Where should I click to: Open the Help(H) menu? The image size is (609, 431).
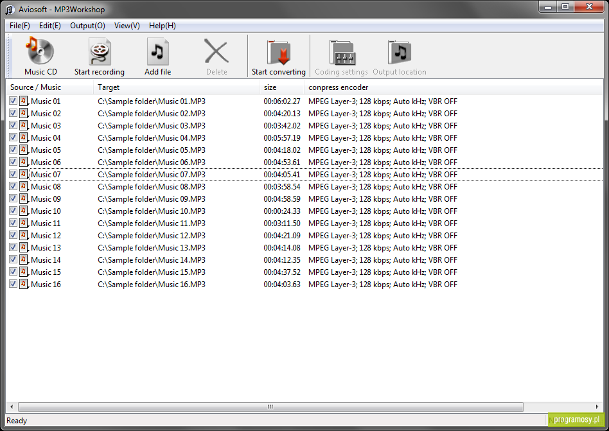[163, 26]
